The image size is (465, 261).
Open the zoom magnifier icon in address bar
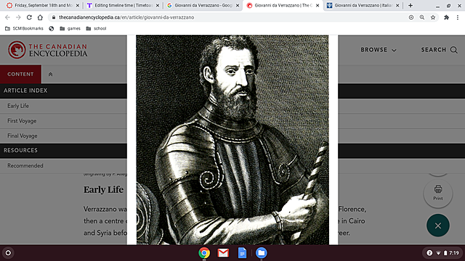tap(422, 17)
